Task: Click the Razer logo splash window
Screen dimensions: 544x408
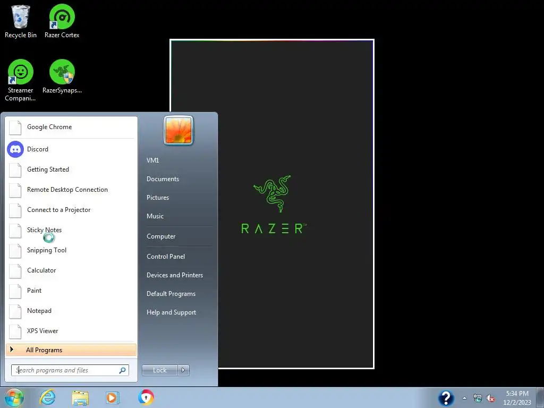Action: (271, 204)
